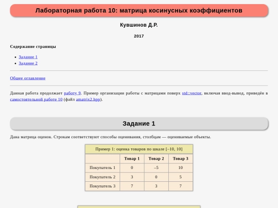Viewport: 278px width, 208px height.
Task: Go to Общее оглавление link
Action: point(28,78)
